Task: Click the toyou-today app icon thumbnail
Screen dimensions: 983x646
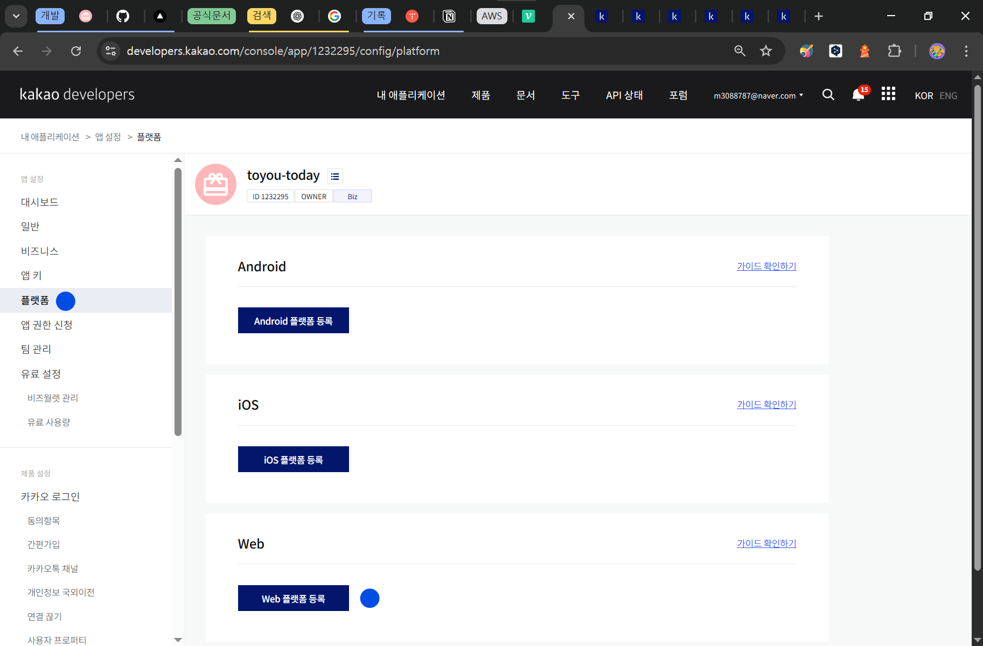Action: click(x=215, y=185)
